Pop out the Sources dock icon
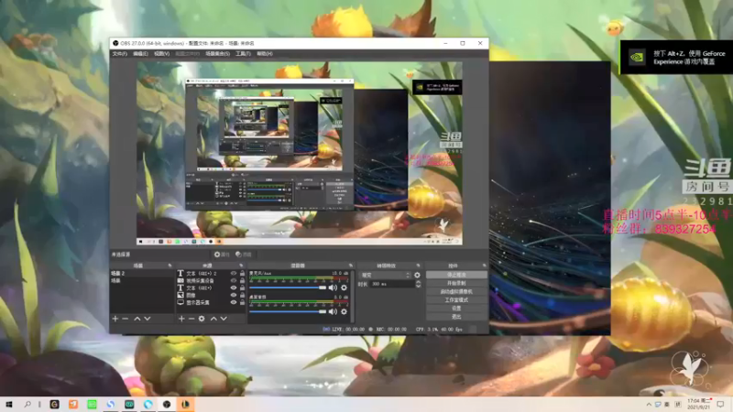This screenshot has width=733, height=412. (241, 266)
